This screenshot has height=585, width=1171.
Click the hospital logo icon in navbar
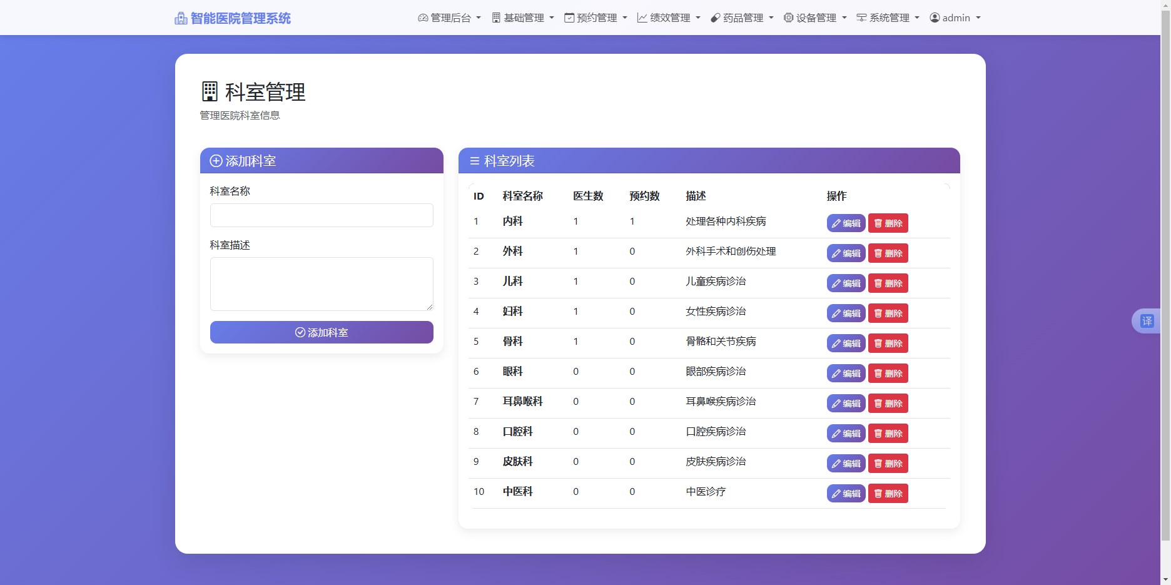180,18
